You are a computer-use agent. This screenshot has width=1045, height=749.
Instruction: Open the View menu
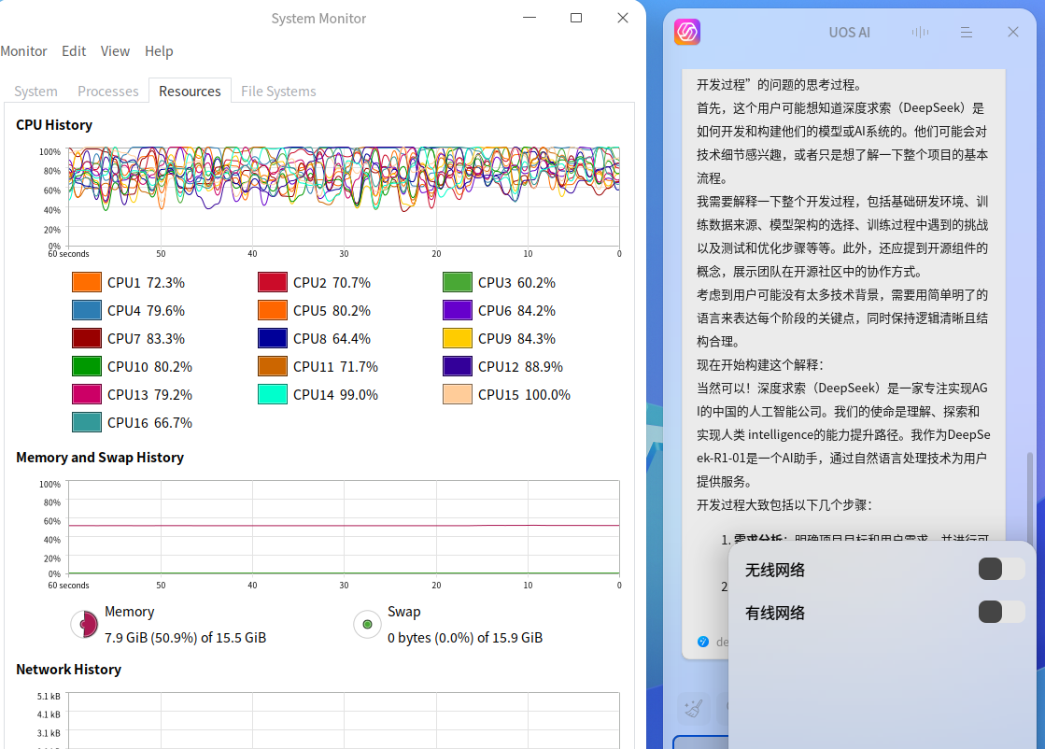click(x=115, y=51)
